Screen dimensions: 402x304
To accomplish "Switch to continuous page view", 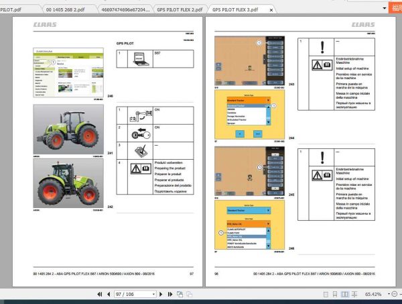I will click(x=335, y=294).
